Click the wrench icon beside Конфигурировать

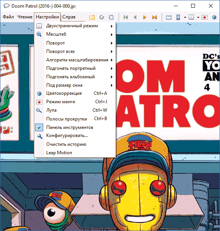(40, 137)
